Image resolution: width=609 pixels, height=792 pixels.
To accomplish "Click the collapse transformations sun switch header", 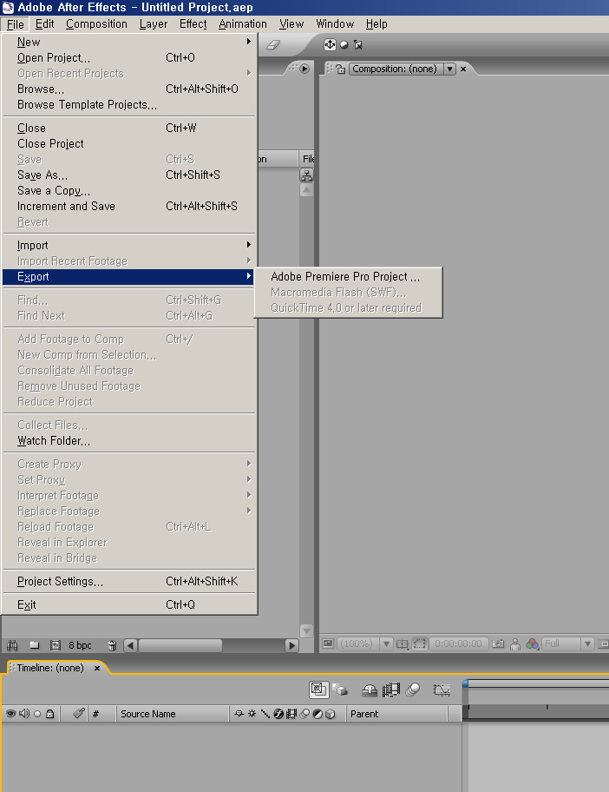I will [x=252, y=714].
